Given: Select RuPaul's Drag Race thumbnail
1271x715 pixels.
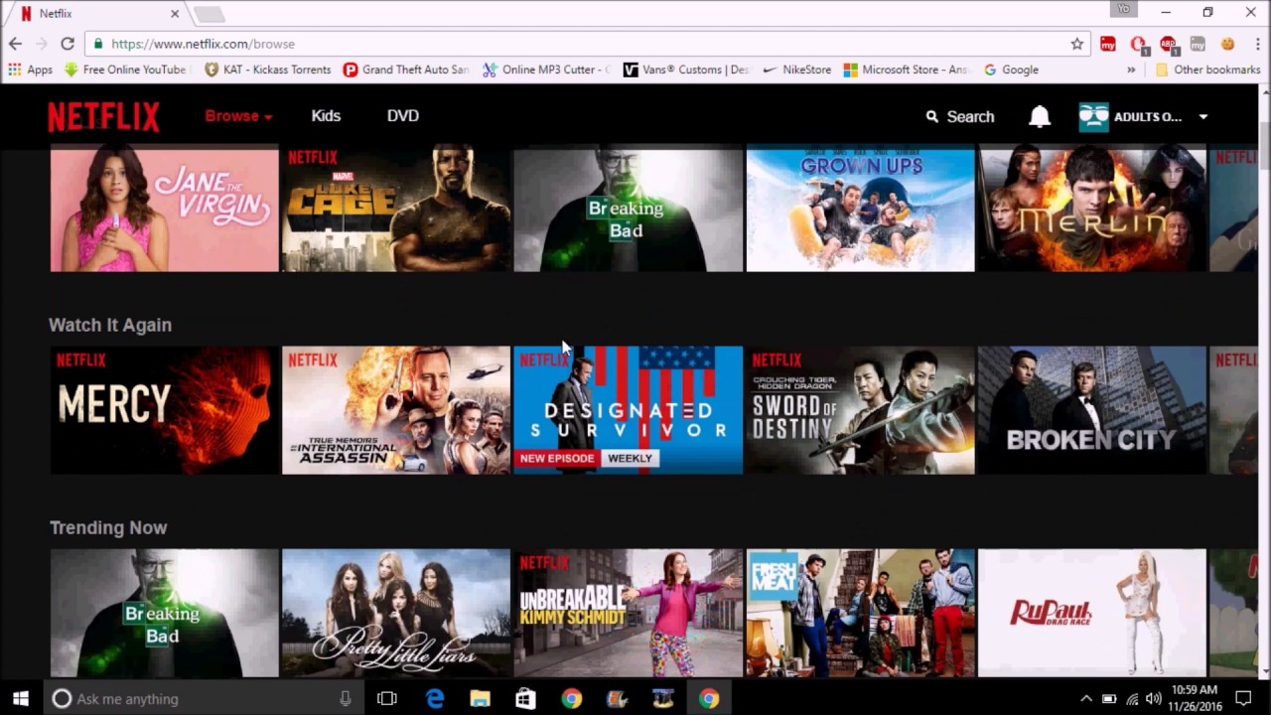Looking at the screenshot, I should (1092, 613).
